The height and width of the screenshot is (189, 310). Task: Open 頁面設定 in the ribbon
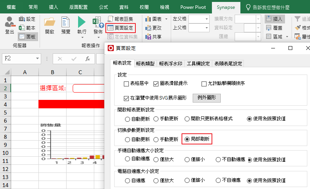click(120, 28)
